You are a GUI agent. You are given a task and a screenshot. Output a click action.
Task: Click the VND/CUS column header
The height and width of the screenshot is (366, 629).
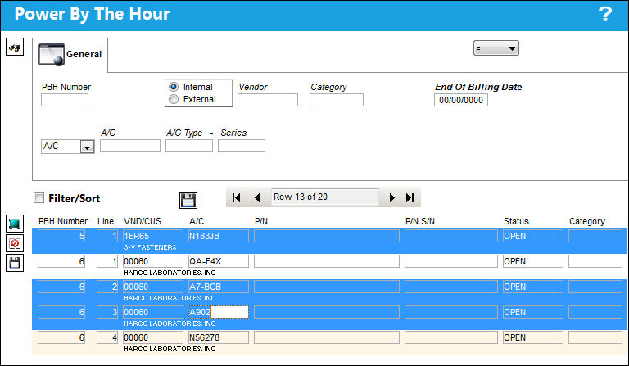143,221
